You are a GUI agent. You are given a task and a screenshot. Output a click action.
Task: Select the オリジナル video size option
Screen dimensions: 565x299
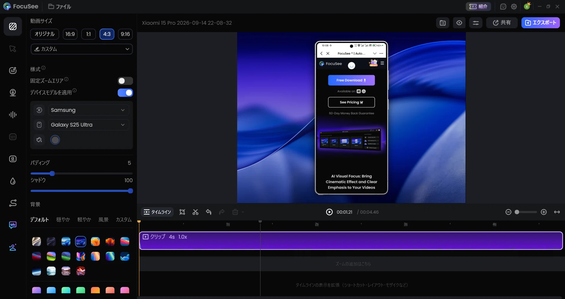coord(44,34)
